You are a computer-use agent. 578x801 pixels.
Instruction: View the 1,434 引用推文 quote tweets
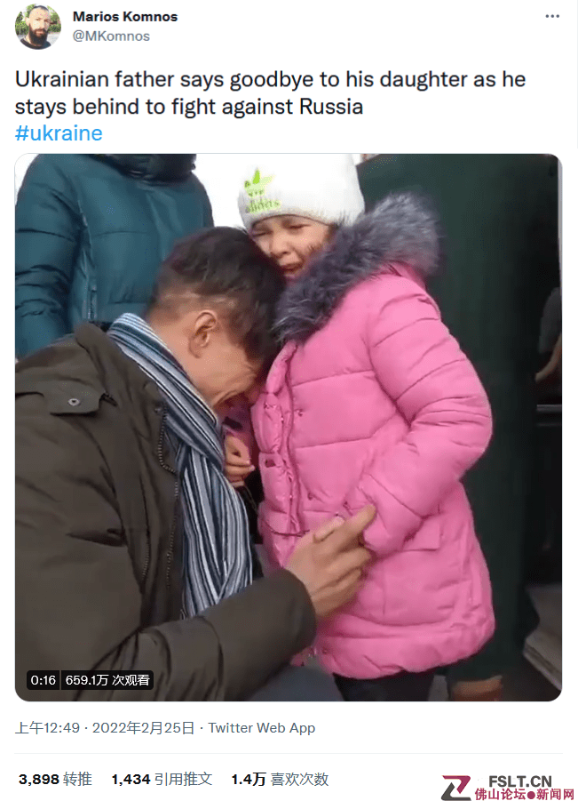[x=162, y=779]
